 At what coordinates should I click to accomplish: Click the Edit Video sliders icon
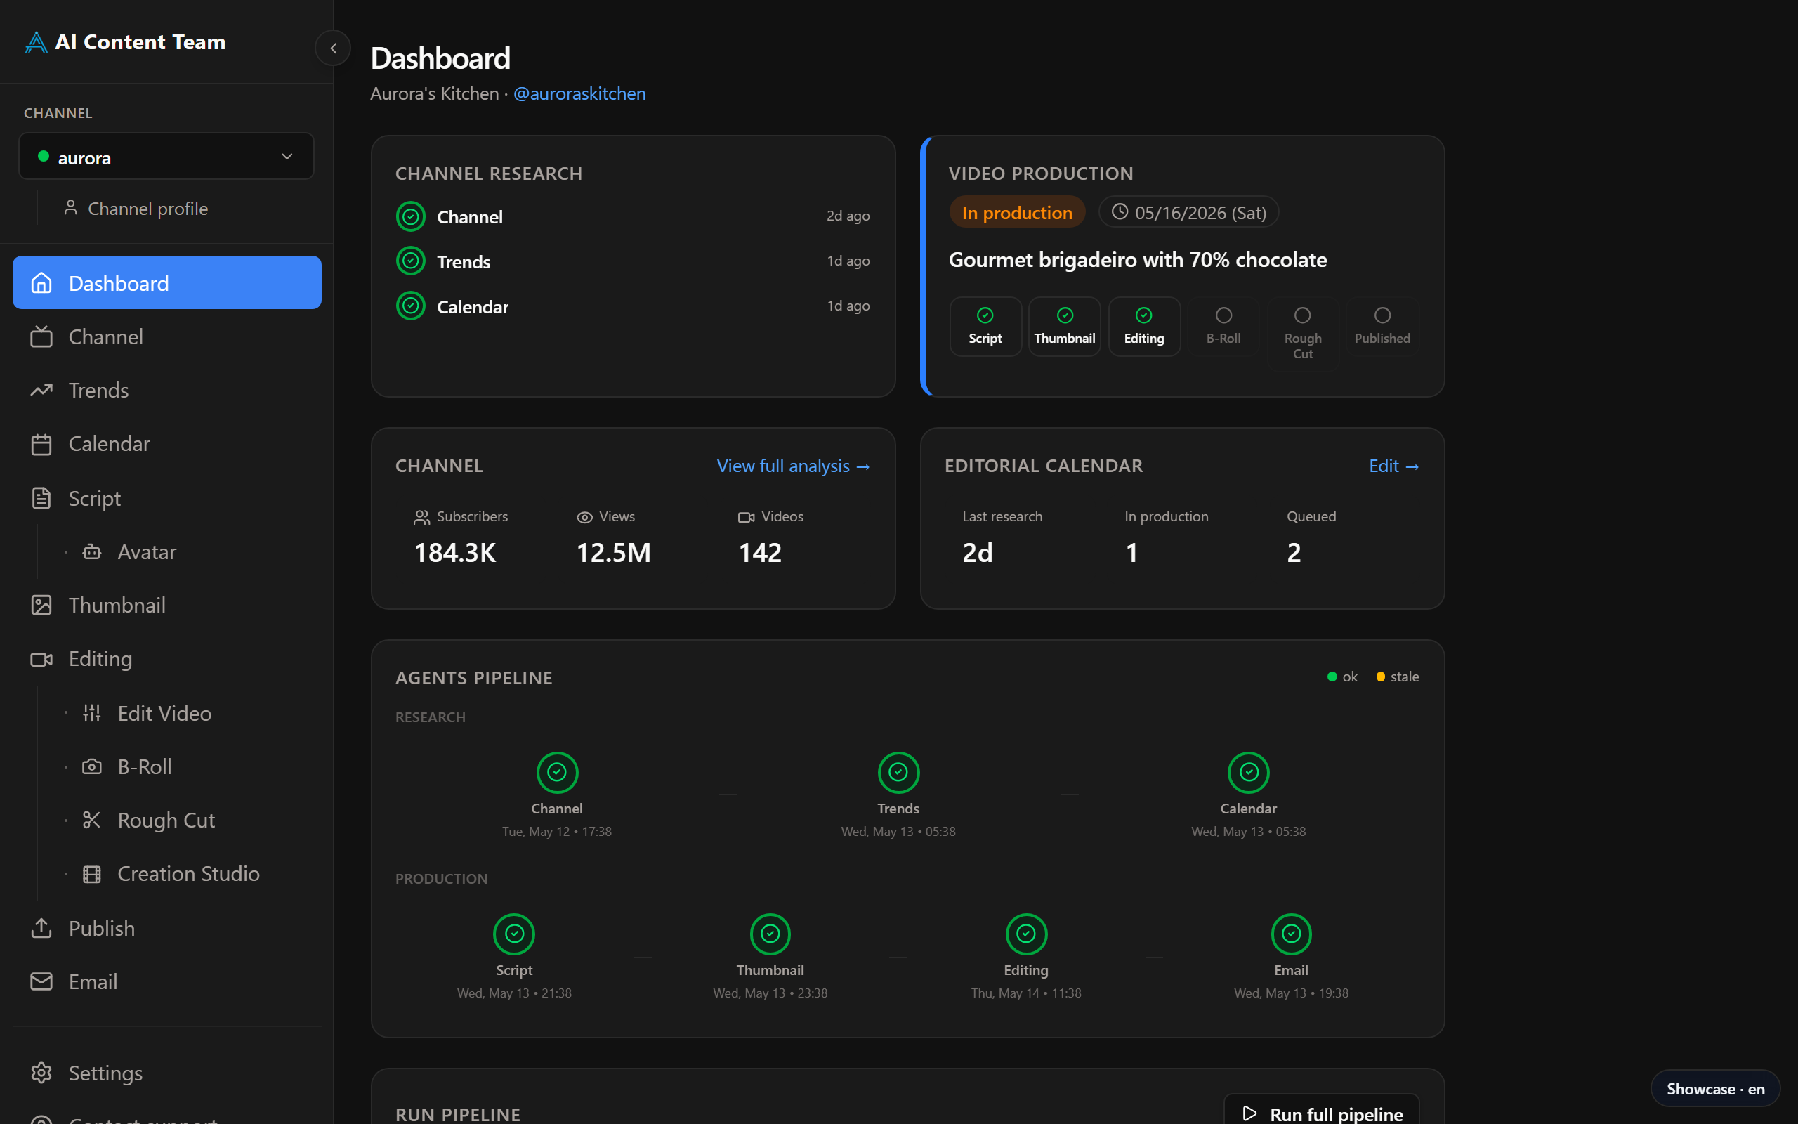(91, 713)
